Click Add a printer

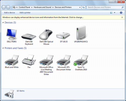pos(25,13)
